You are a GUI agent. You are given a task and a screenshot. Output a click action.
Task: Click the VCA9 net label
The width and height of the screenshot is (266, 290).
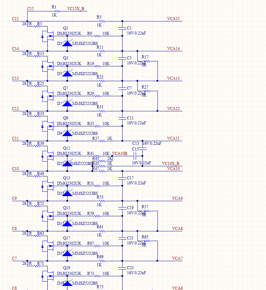coord(177,198)
